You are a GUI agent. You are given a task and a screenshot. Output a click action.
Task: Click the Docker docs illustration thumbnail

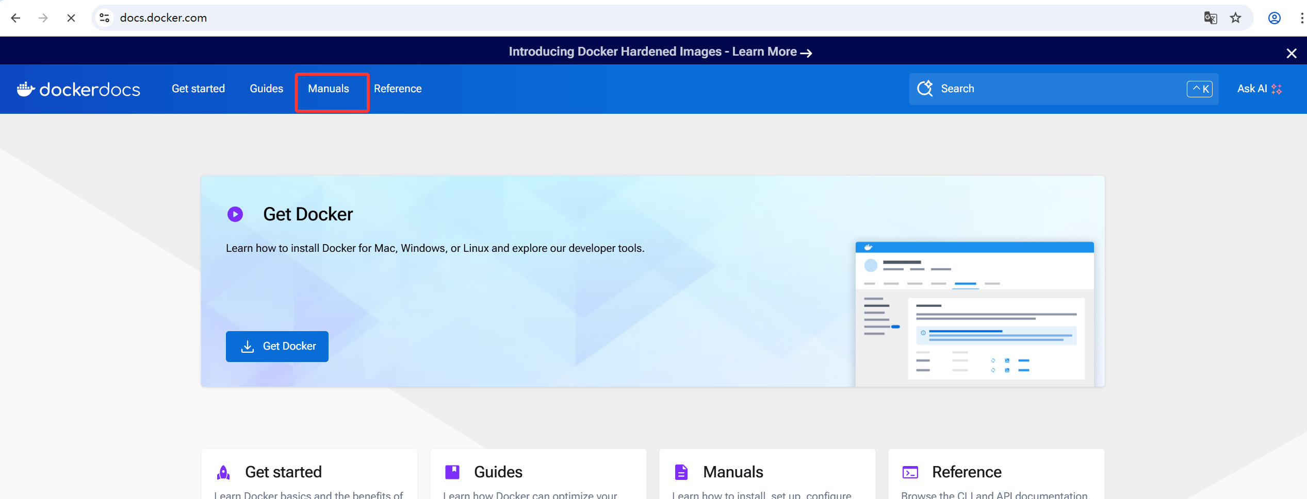coord(974,314)
